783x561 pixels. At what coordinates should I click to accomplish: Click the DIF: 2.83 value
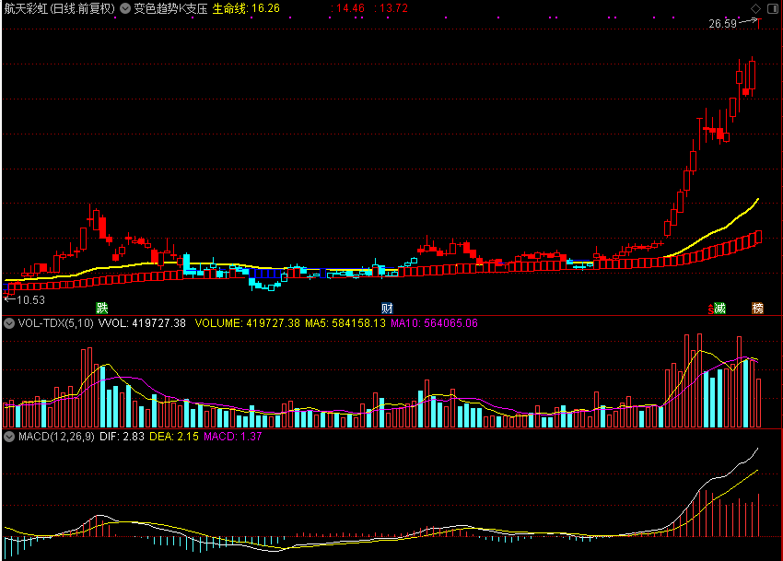coord(122,437)
